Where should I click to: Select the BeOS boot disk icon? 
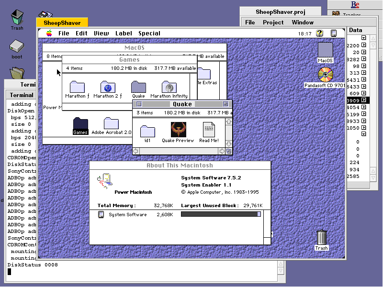click(17, 46)
